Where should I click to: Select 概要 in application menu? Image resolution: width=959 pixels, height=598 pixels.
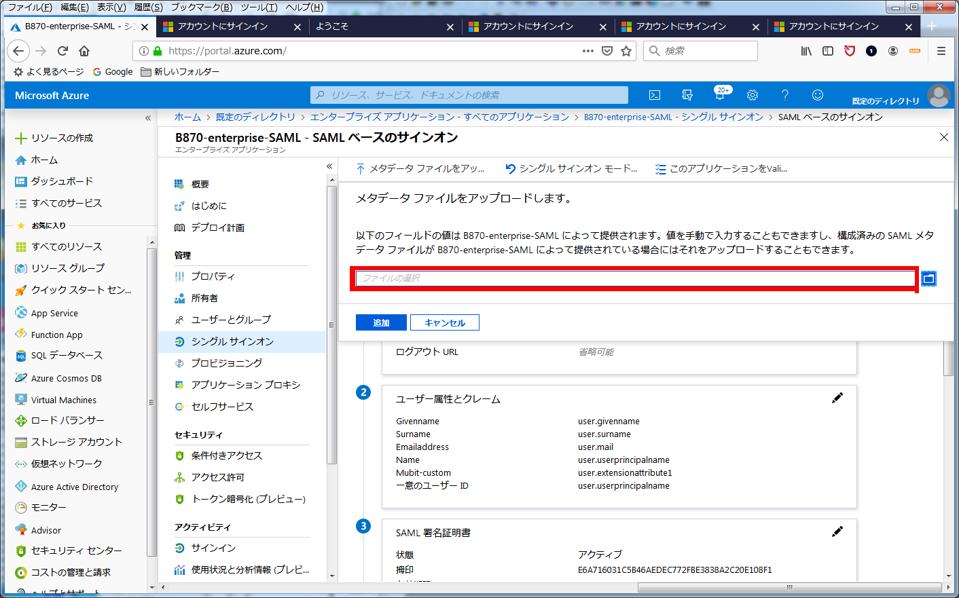(x=200, y=184)
